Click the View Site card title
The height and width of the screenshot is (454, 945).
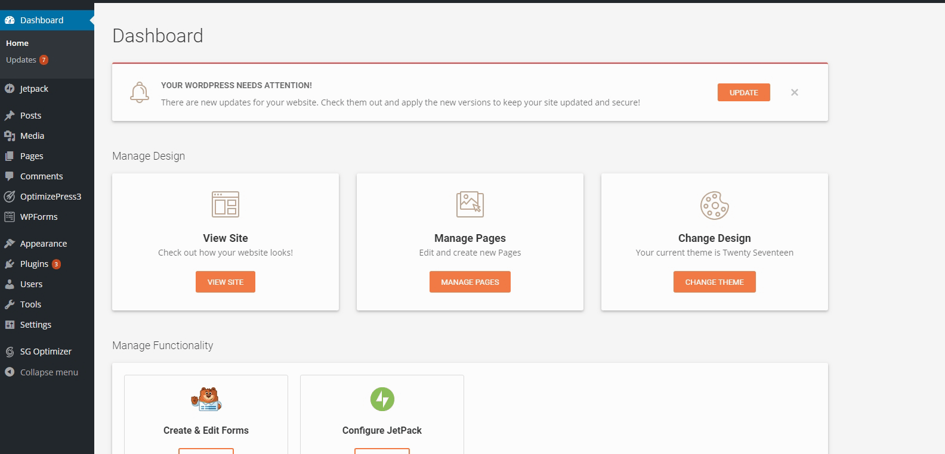pyautogui.click(x=226, y=238)
